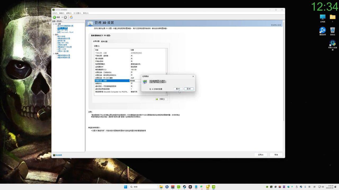The height and width of the screenshot is (190, 339).
Task: Click the volume icon in system tray
Action: [323, 187]
